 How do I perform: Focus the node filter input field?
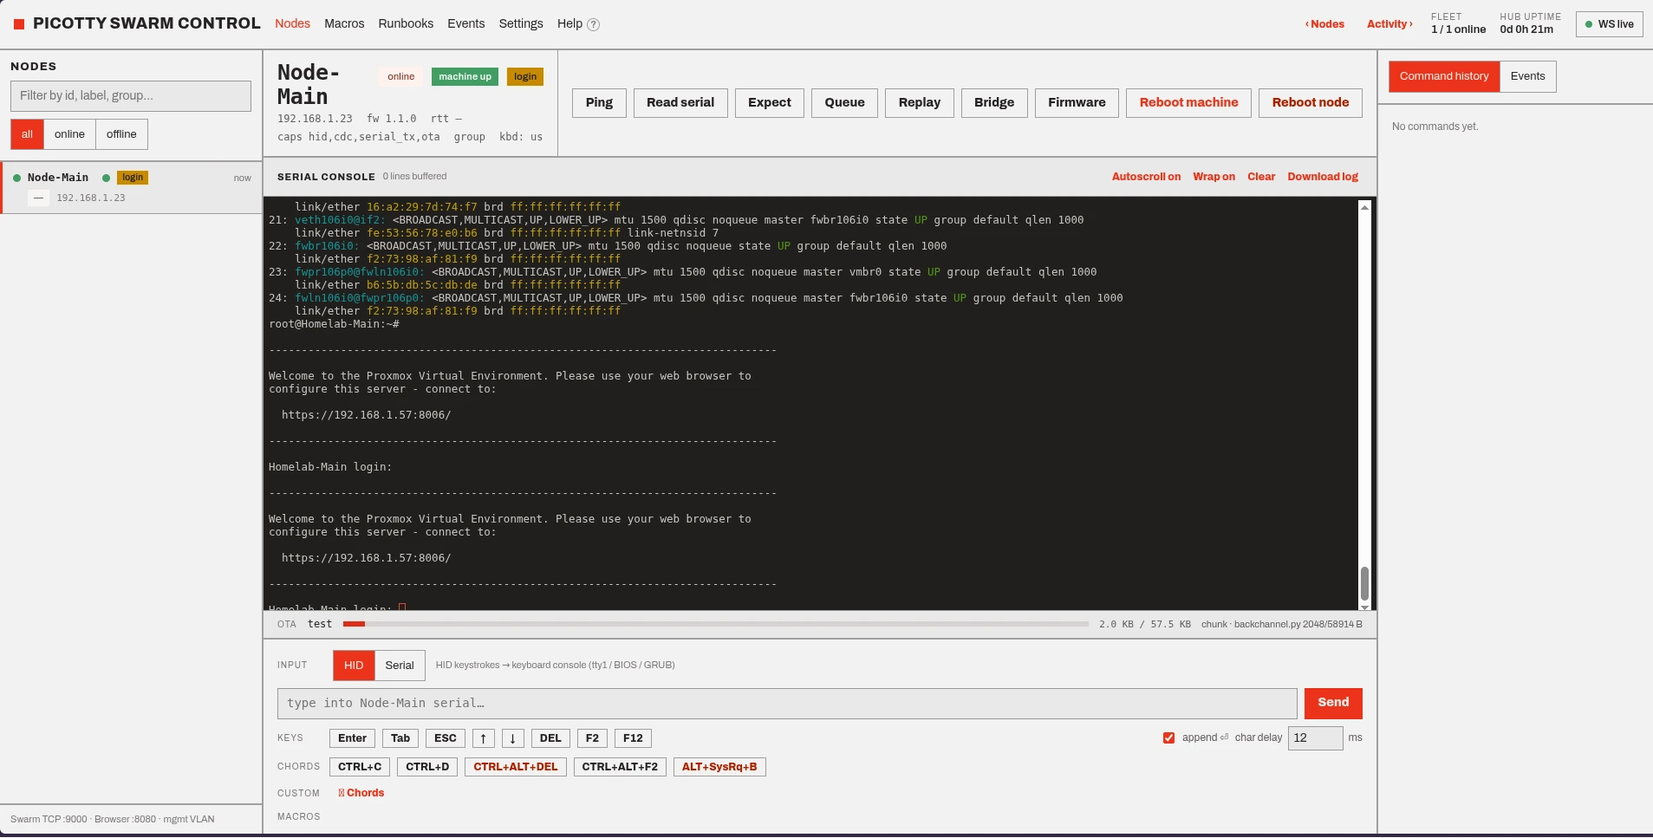(131, 96)
